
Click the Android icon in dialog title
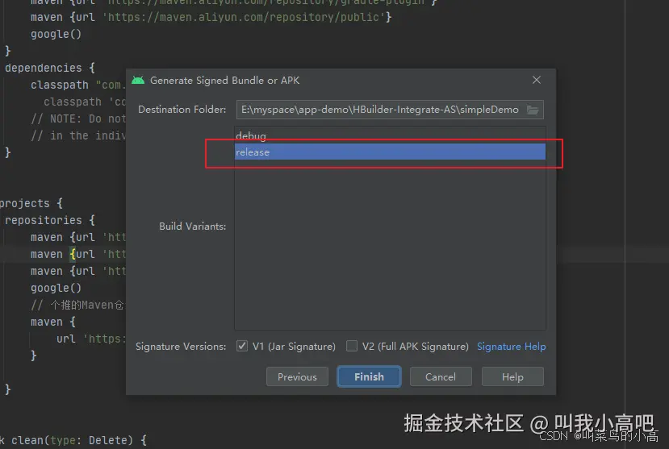(x=138, y=80)
